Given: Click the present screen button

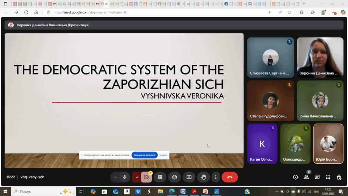Looking at the screenshot, I should [189, 177].
